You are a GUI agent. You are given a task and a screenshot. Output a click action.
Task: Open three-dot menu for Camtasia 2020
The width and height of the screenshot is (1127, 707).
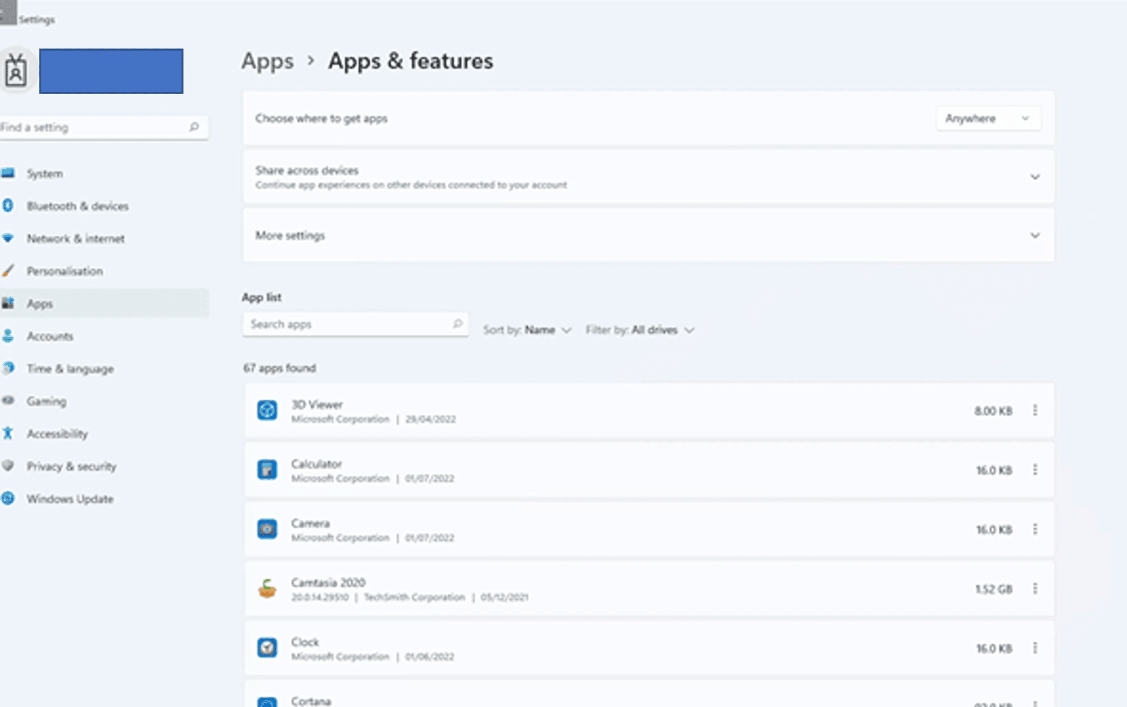tap(1035, 589)
